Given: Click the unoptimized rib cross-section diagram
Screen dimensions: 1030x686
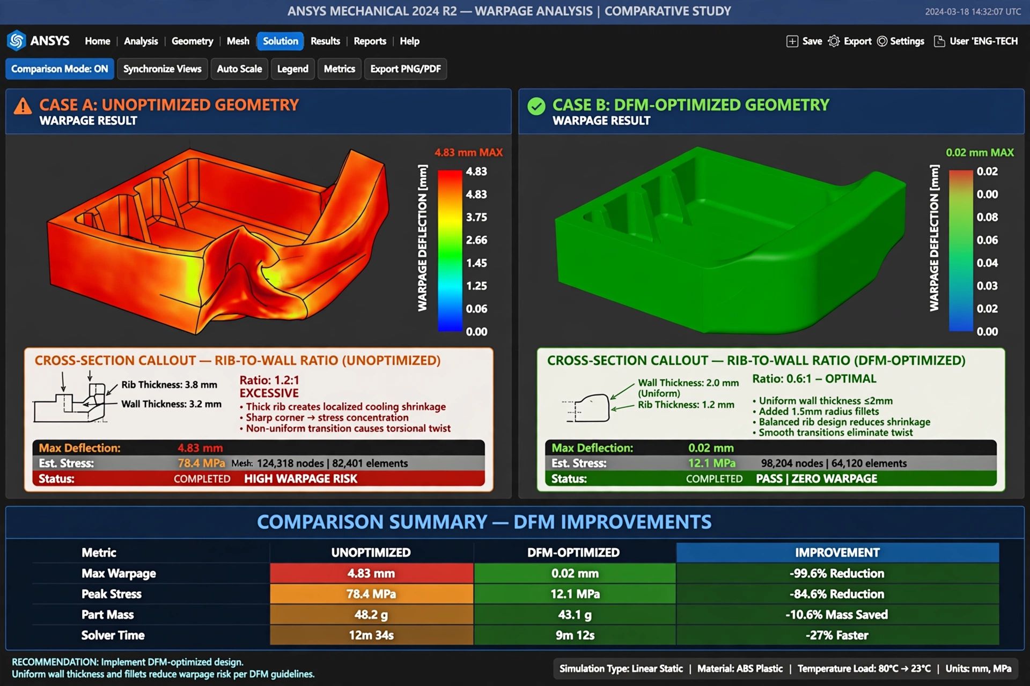Looking at the screenshot, I should pyautogui.click(x=76, y=398).
